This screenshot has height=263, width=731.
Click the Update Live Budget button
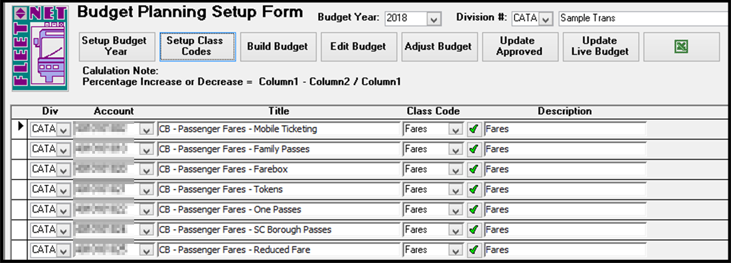click(600, 46)
